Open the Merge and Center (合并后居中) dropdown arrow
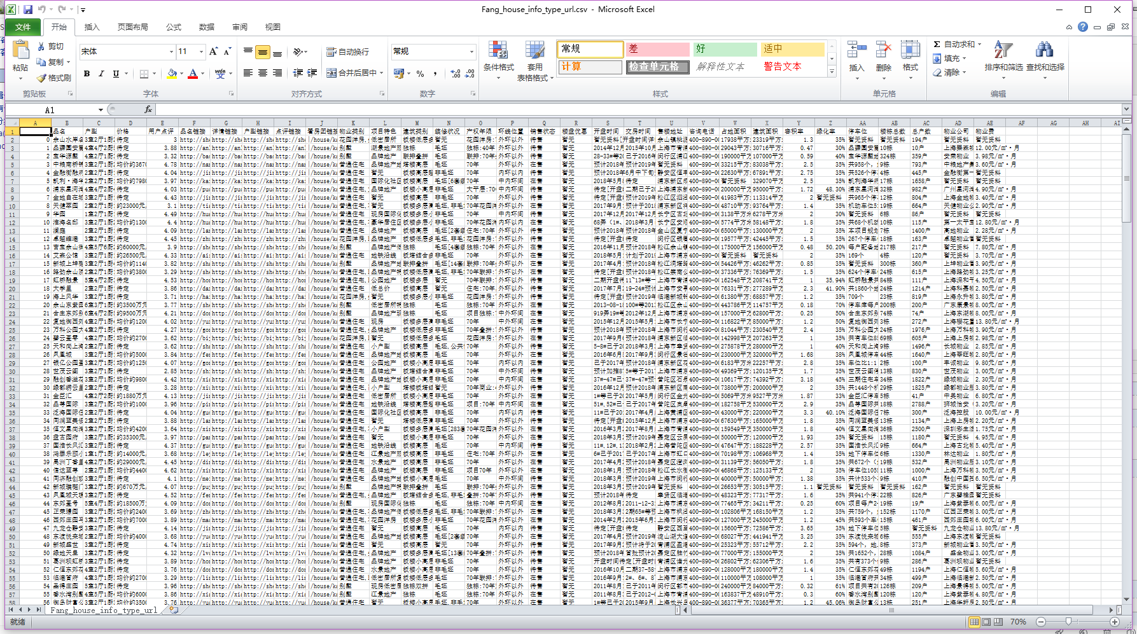Screen dimensions: 1137x634 click(x=382, y=73)
